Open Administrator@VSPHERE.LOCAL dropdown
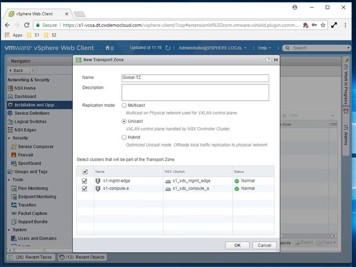Screen dimensions: 356x267 (212, 48)
